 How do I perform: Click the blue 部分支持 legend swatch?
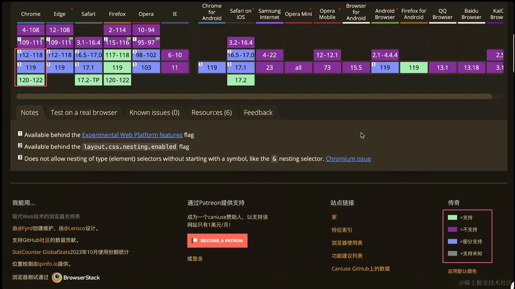(x=452, y=242)
